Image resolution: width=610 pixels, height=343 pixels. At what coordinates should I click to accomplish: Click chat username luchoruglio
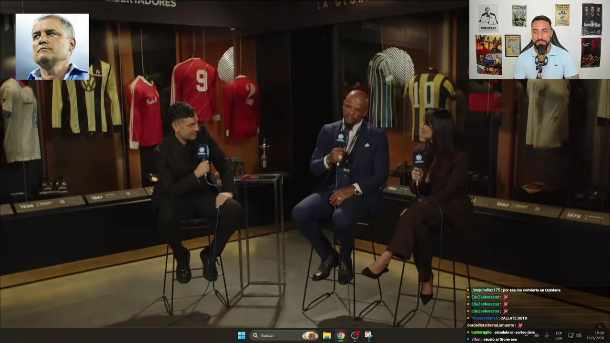[481, 333]
